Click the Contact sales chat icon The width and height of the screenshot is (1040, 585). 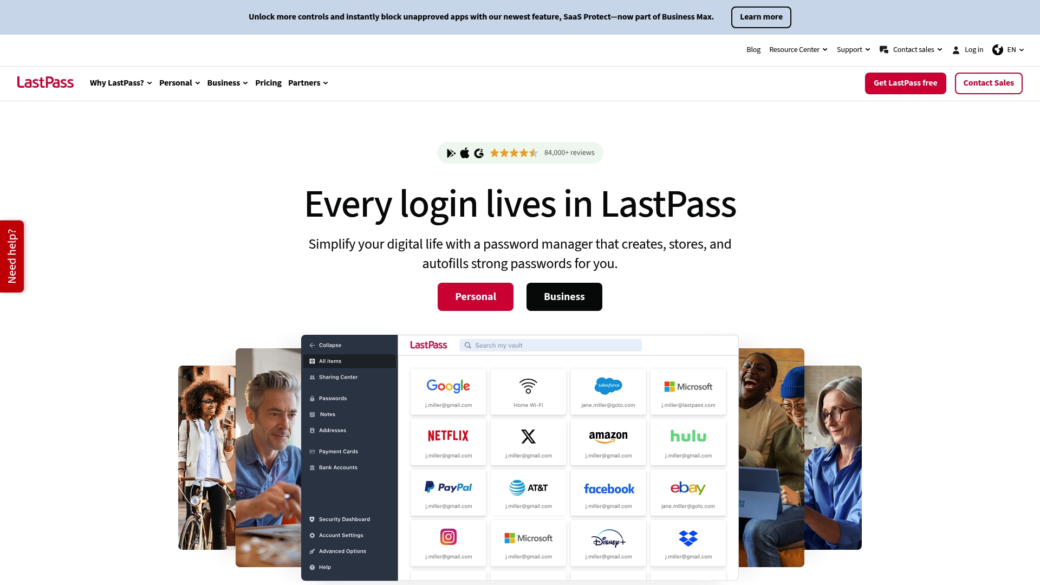(x=883, y=50)
